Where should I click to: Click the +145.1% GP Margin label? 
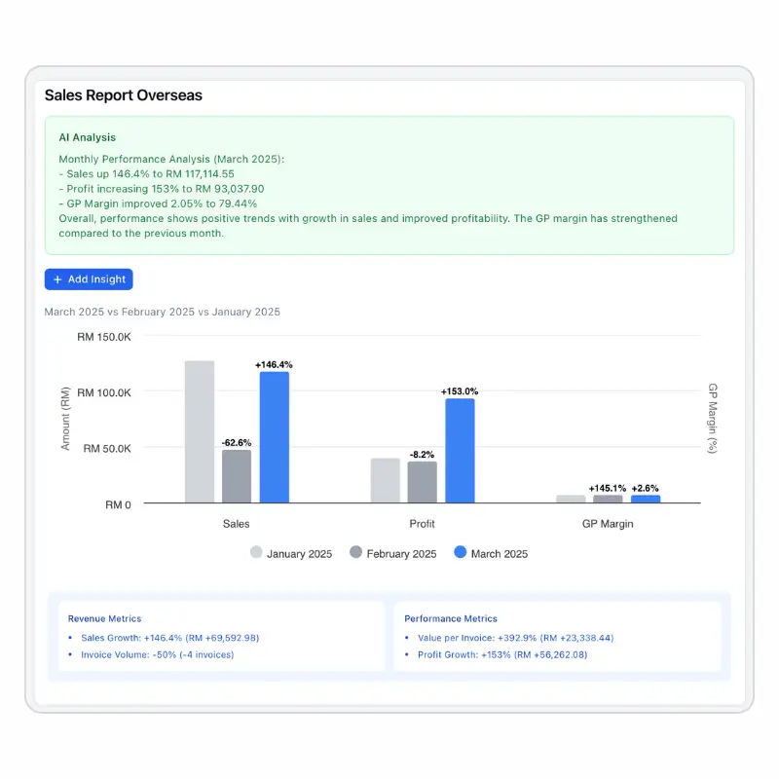click(x=608, y=489)
